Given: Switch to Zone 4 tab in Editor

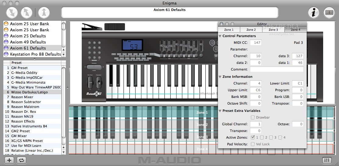Looking at the screenshot, I should pos(295,30).
